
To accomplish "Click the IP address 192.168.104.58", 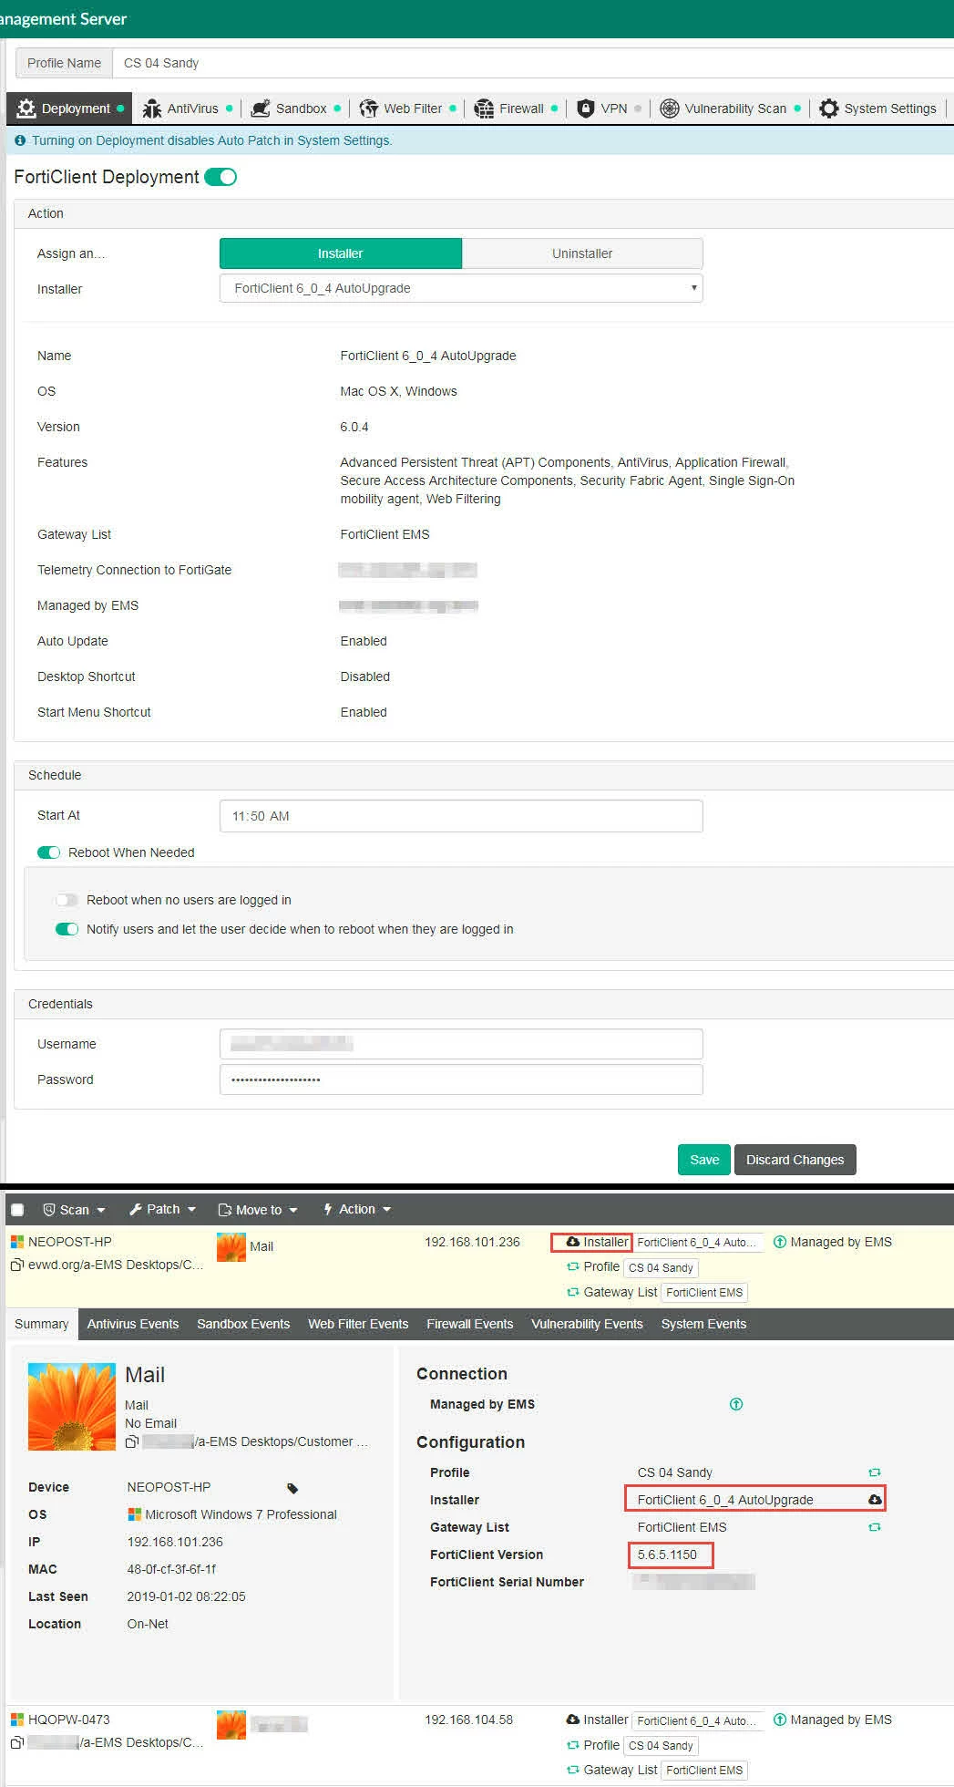I will point(468,1720).
